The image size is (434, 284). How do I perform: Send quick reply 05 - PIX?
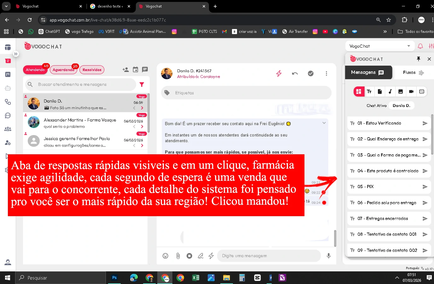[425, 187]
